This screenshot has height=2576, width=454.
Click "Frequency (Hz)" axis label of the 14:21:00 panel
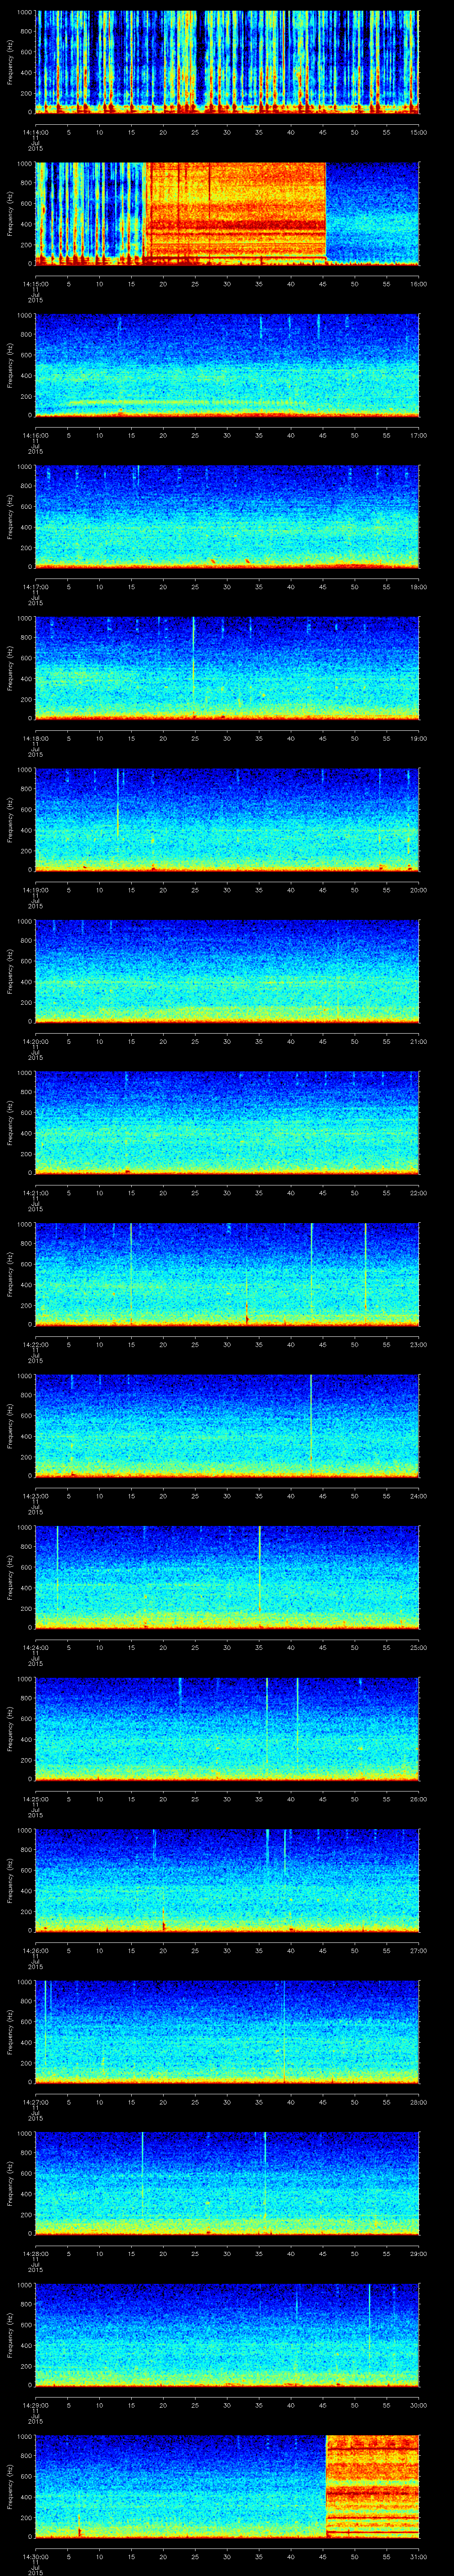[x=10, y=1122]
